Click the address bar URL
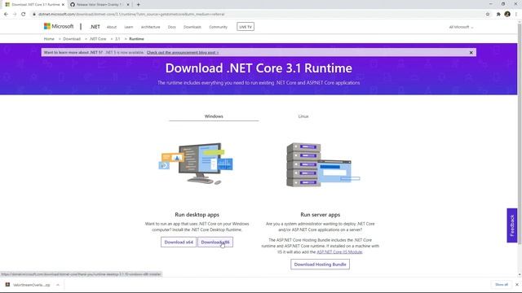This screenshot has height=293, width=522. (131, 15)
